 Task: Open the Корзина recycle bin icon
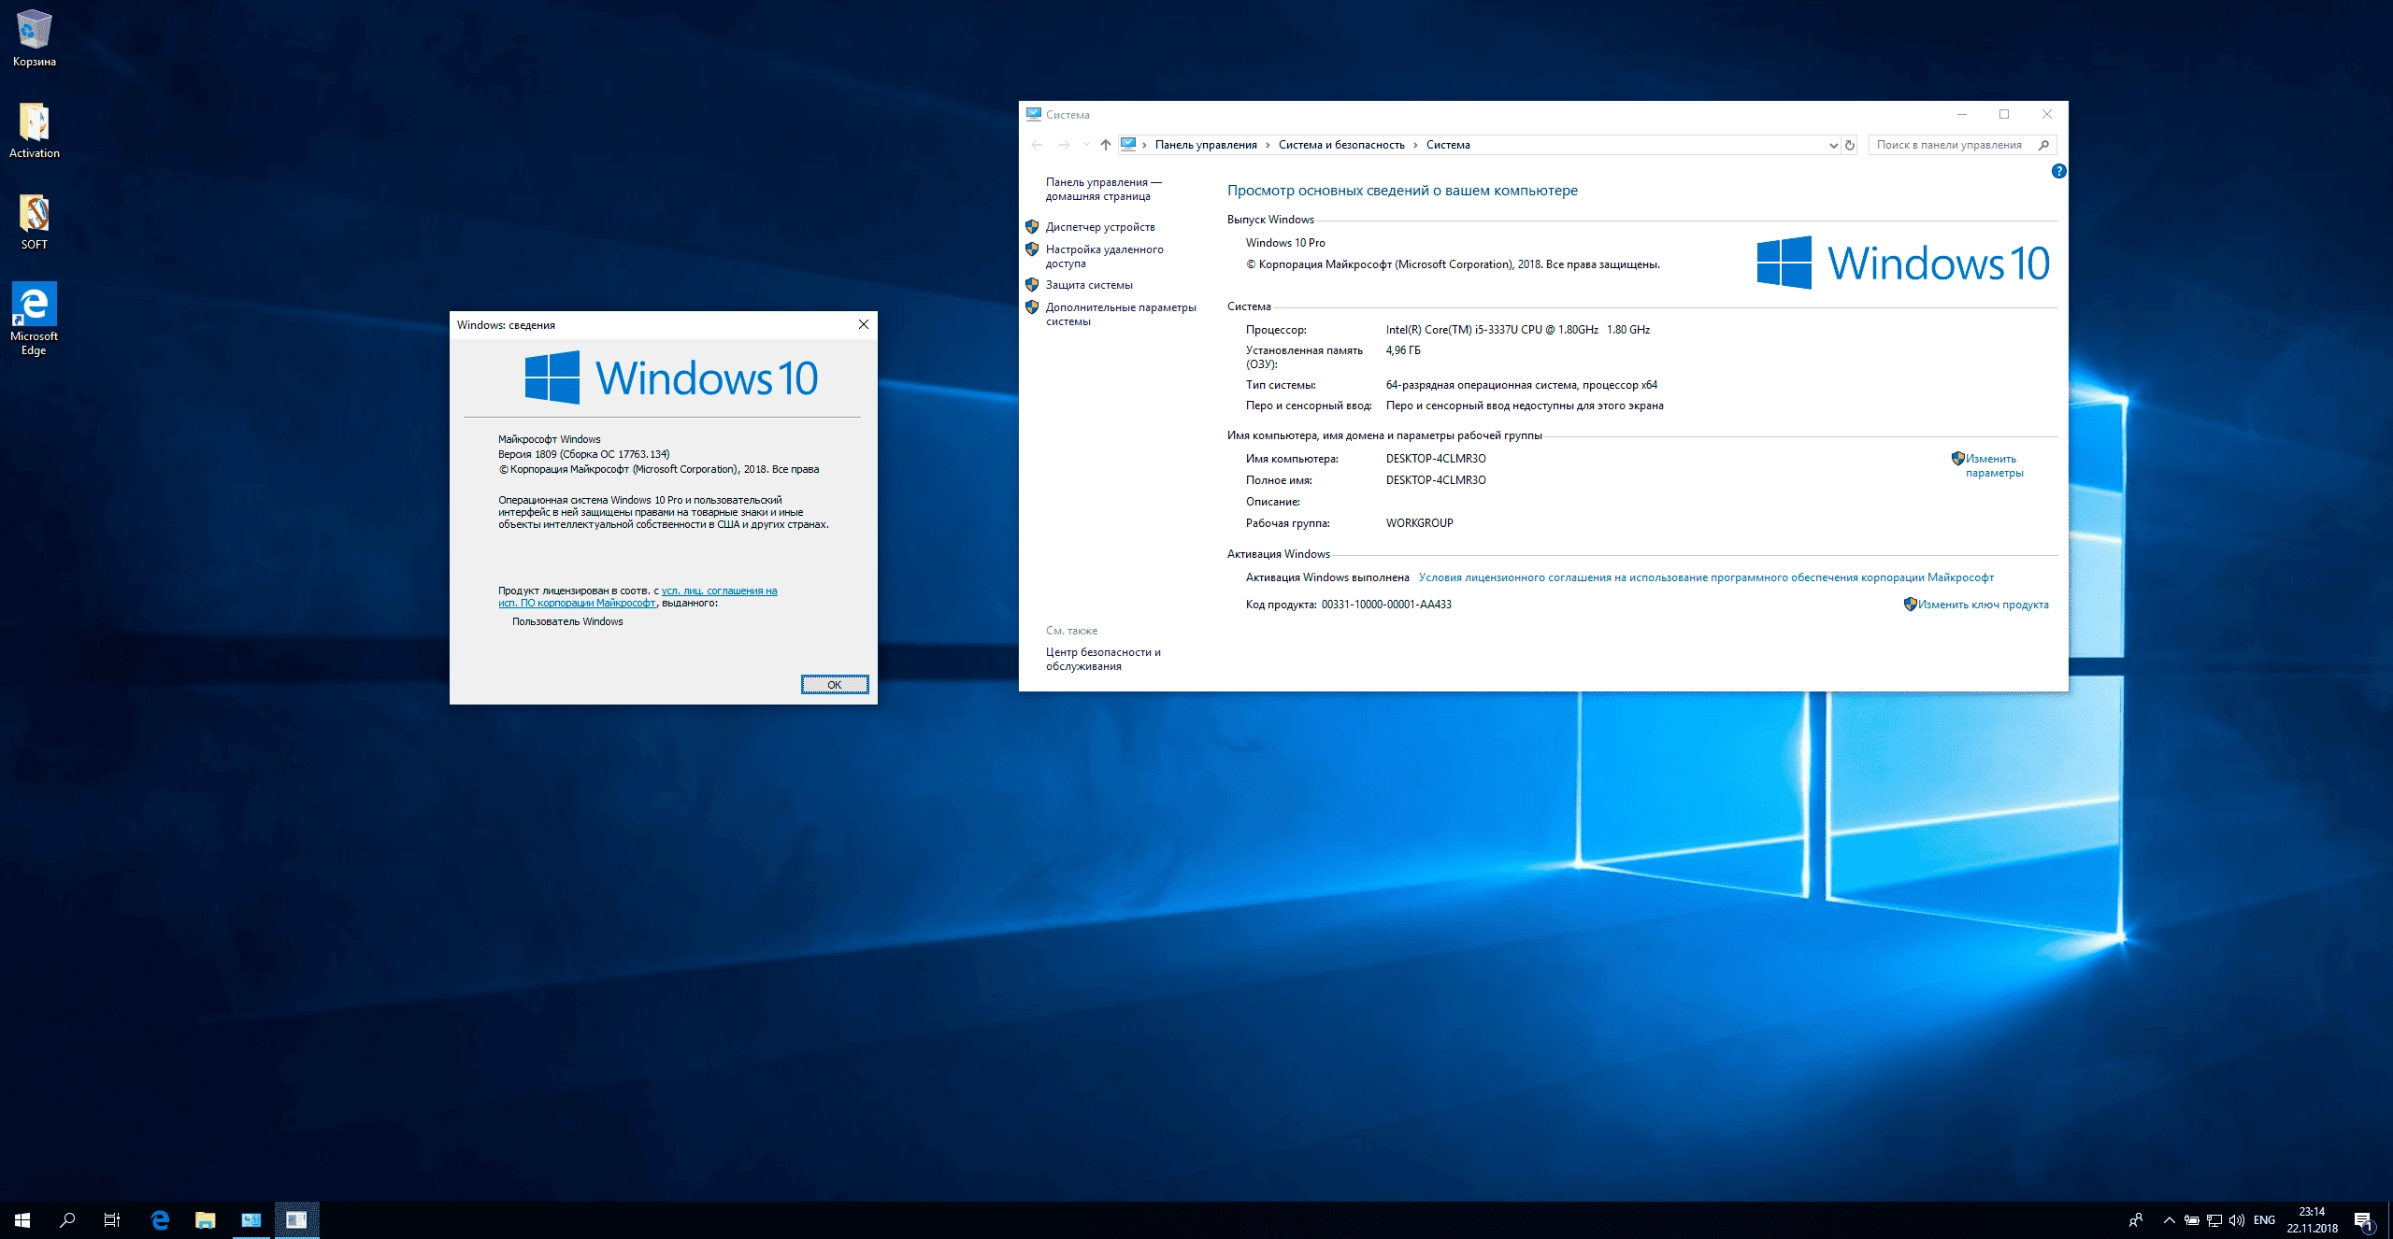coord(34,37)
